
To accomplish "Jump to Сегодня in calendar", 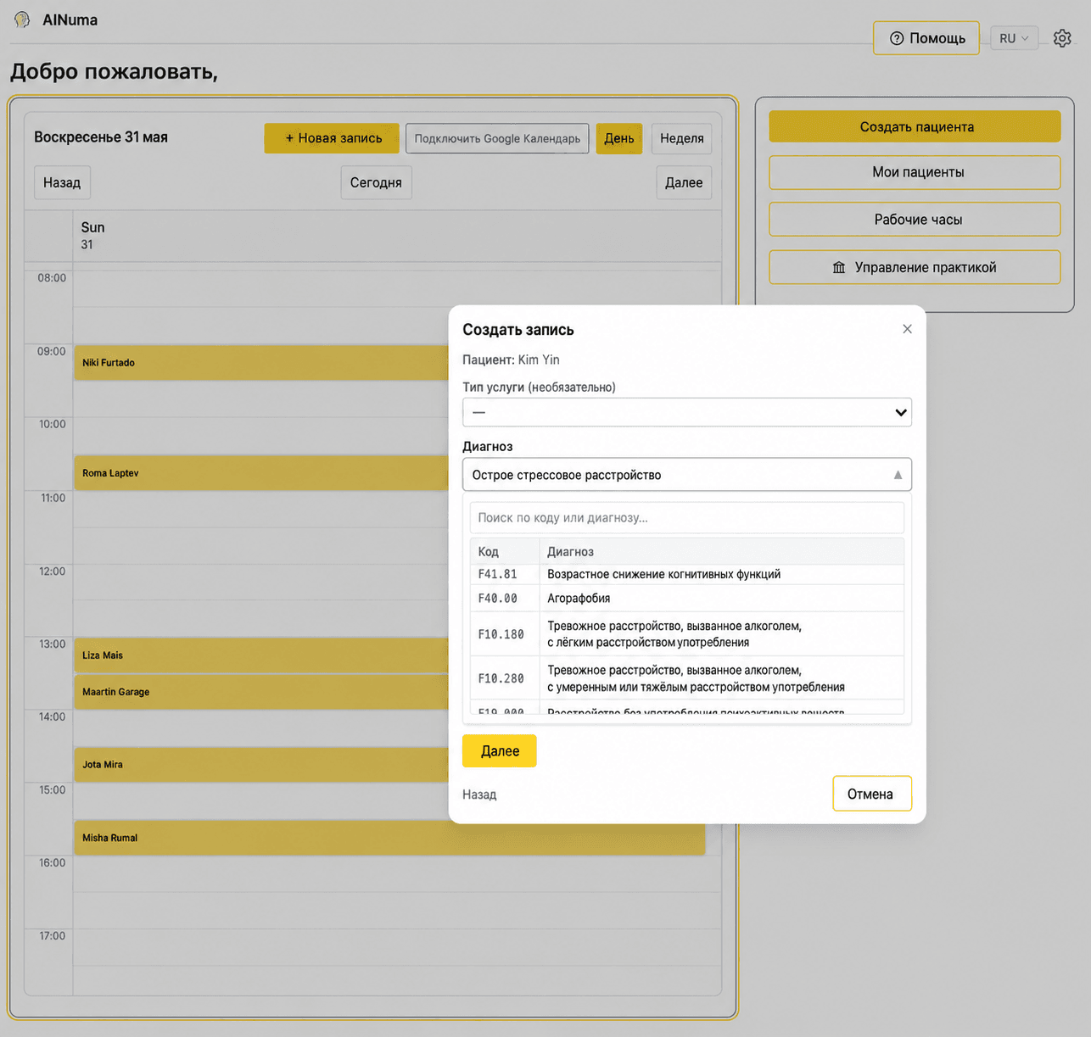I will coord(376,182).
